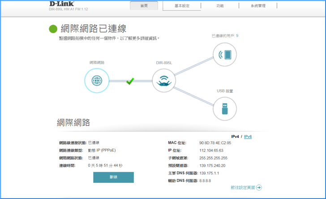The width and height of the screenshot is (326, 199).
Task: Switch to the IPv6 details link
Action: (x=248, y=137)
